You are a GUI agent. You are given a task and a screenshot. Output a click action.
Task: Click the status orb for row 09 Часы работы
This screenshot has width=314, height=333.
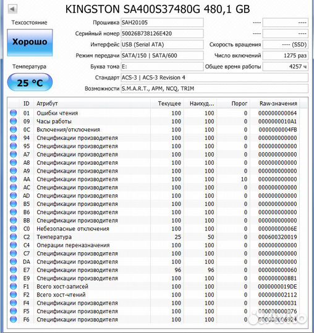click(14, 121)
